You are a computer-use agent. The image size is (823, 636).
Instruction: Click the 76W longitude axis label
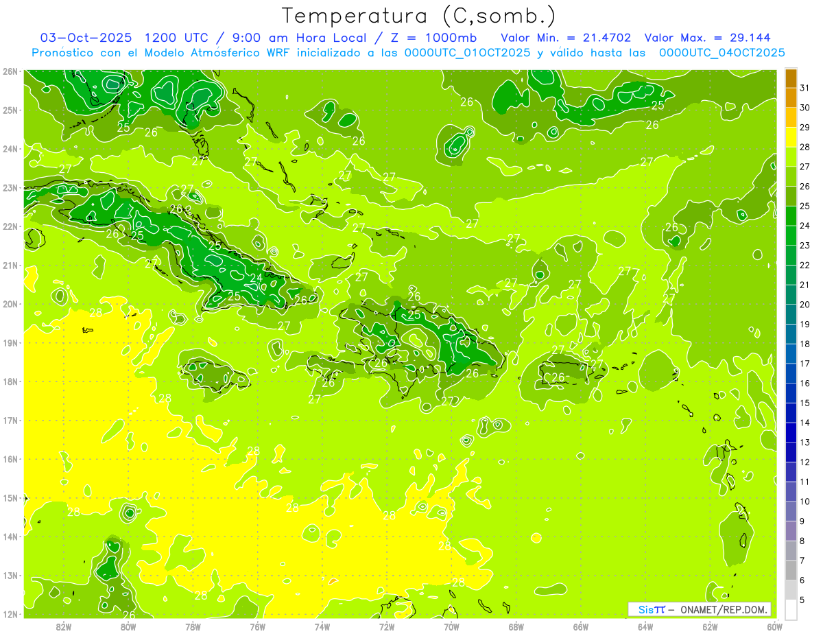pos(257,626)
